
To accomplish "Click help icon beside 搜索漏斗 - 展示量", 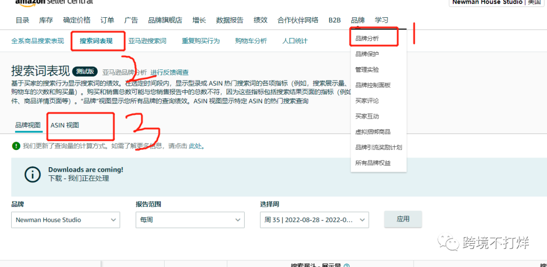I will point(346,265).
